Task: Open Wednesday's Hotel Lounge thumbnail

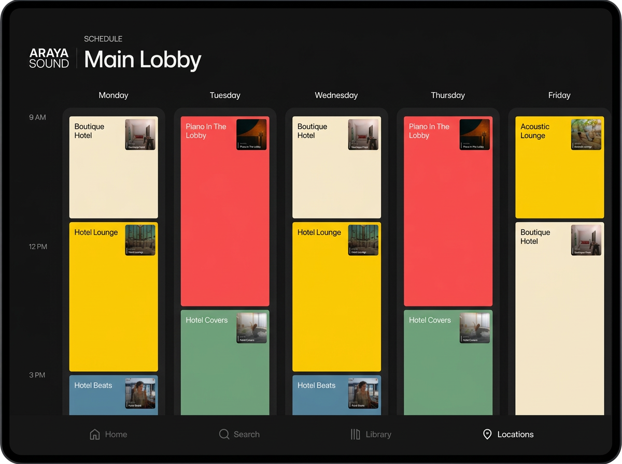Action: tap(363, 240)
